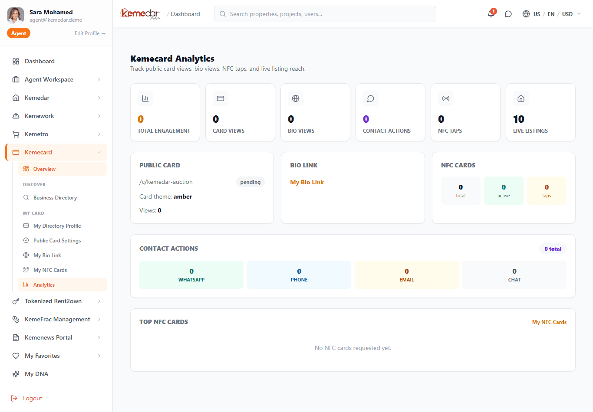Click the Kemedar logo

(140, 14)
